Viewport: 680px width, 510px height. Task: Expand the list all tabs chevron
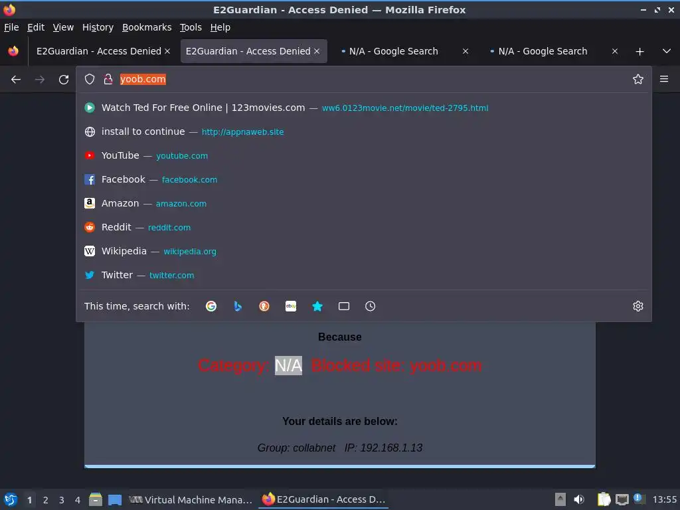pos(667,51)
